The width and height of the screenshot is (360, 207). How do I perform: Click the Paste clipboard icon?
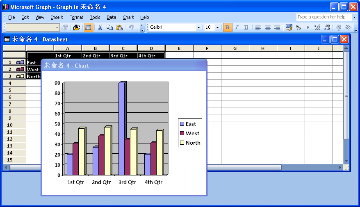pyautogui.click(x=119, y=27)
